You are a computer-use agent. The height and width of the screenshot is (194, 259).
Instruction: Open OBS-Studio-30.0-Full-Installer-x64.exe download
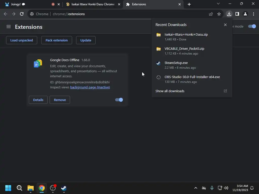[192, 79]
